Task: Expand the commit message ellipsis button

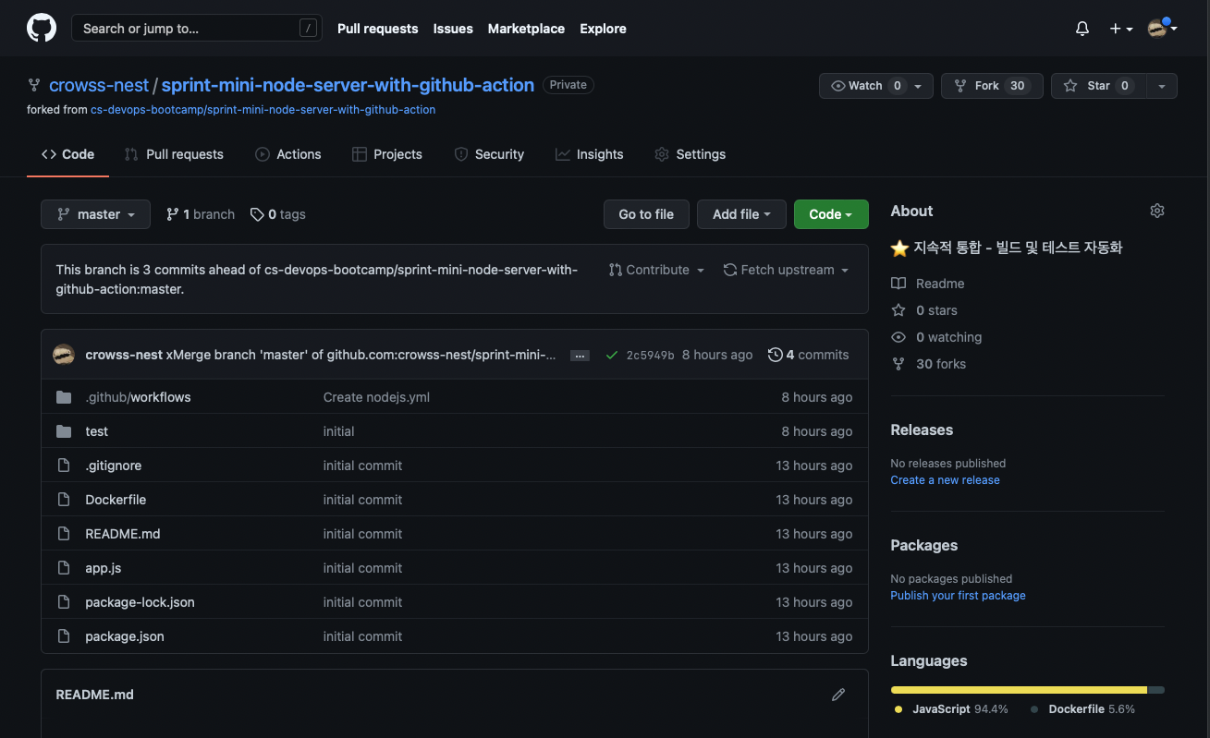Action: 580,356
